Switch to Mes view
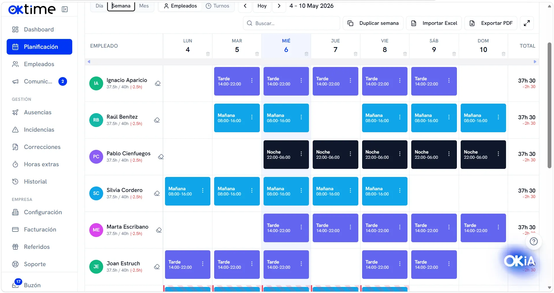 pos(144,6)
